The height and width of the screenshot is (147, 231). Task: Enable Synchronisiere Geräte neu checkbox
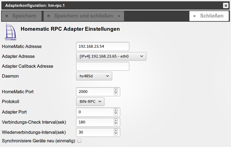click(79, 141)
